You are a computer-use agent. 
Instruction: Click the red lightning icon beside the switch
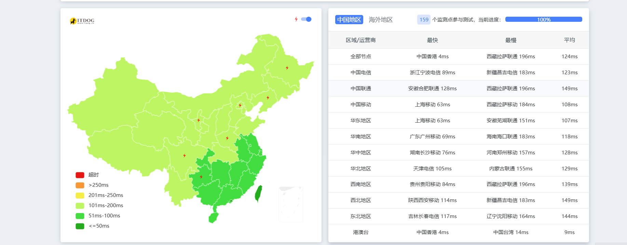pyautogui.click(x=296, y=19)
